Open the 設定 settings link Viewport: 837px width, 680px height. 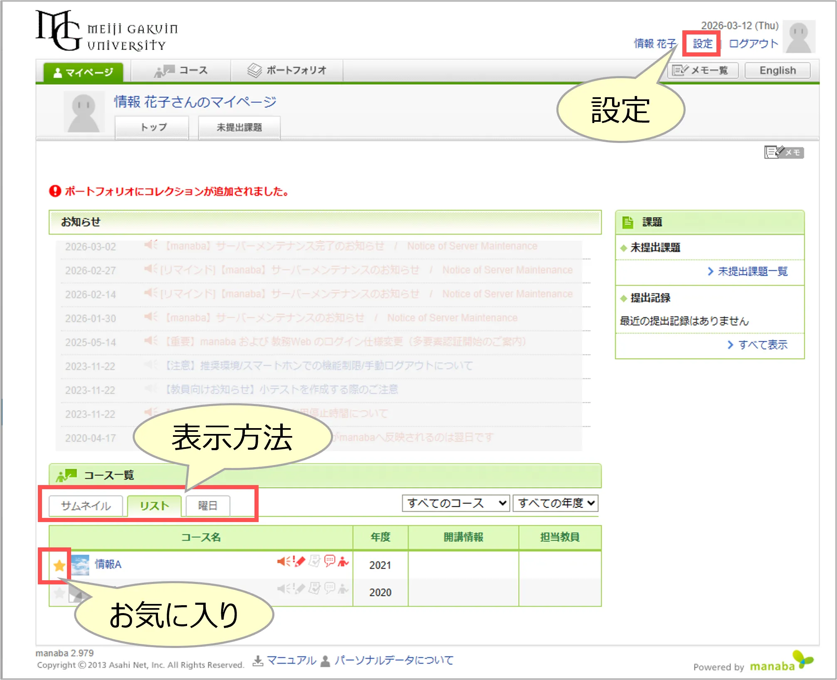(x=702, y=44)
